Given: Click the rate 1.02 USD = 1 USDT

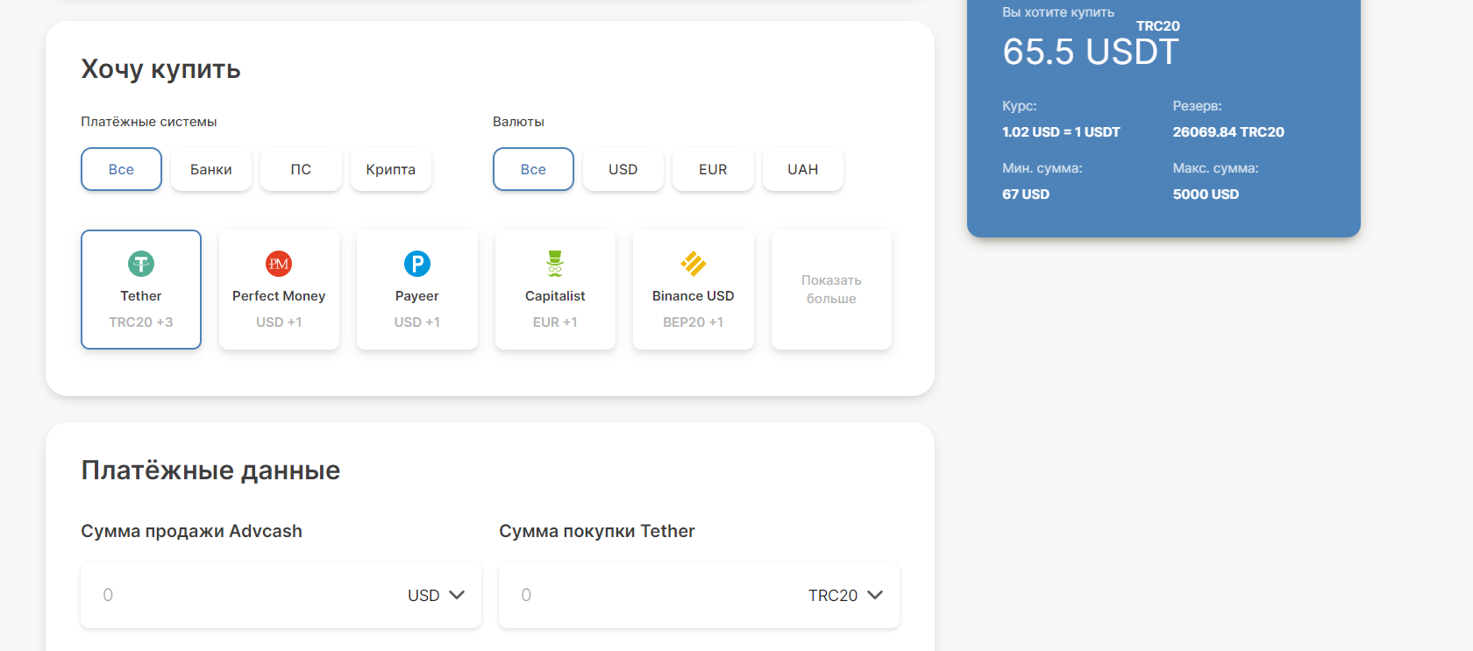Looking at the screenshot, I should (x=1061, y=132).
